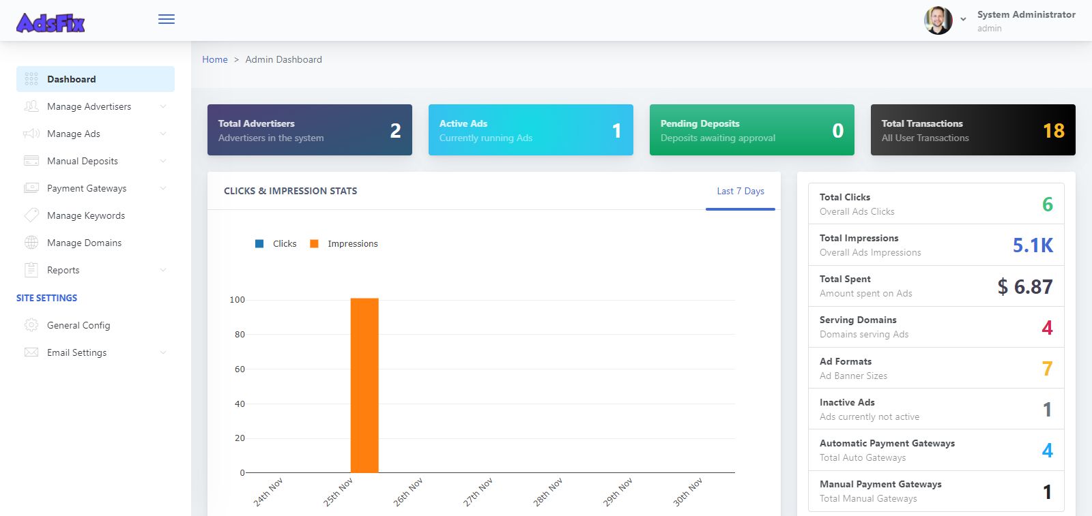
Task: Click the Manage Domains globe icon
Action: 31,243
